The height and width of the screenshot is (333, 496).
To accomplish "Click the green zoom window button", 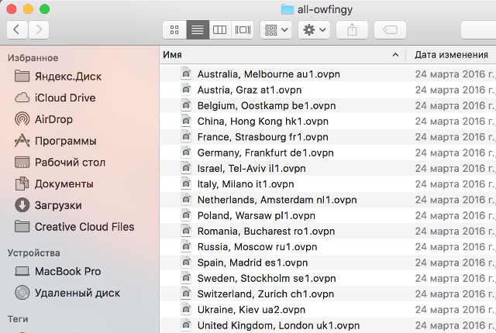I will coord(45,9).
